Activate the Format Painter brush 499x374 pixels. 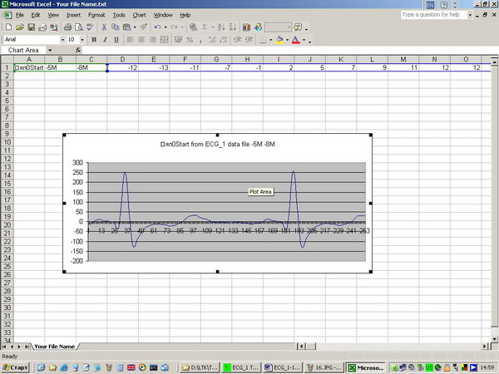pyautogui.click(x=144, y=27)
